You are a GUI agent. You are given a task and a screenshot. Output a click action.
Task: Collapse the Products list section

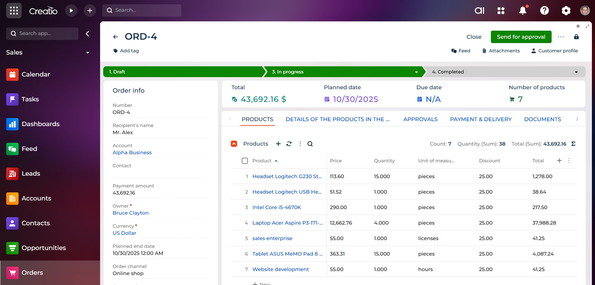coord(234,144)
